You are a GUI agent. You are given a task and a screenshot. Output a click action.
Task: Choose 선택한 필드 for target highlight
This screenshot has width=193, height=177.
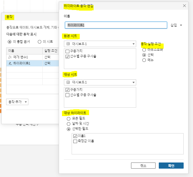(x=68, y=129)
